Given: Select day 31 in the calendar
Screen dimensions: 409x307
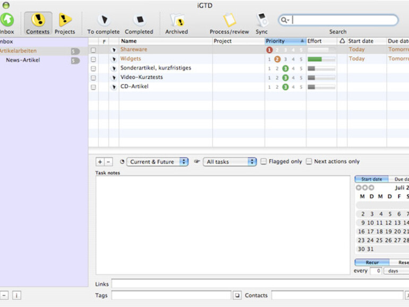Looking at the screenshot, I should tap(370, 249).
